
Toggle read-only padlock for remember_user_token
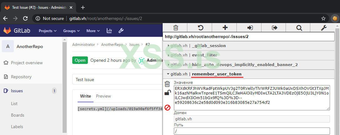click(167, 93)
